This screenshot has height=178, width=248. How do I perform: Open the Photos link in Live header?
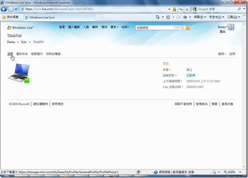(104, 27)
